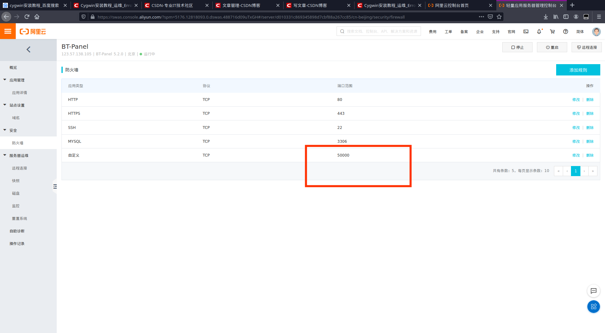Collapse the 服务器运维 sidebar section
The height and width of the screenshot is (333, 605).
pyautogui.click(x=5, y=155)
